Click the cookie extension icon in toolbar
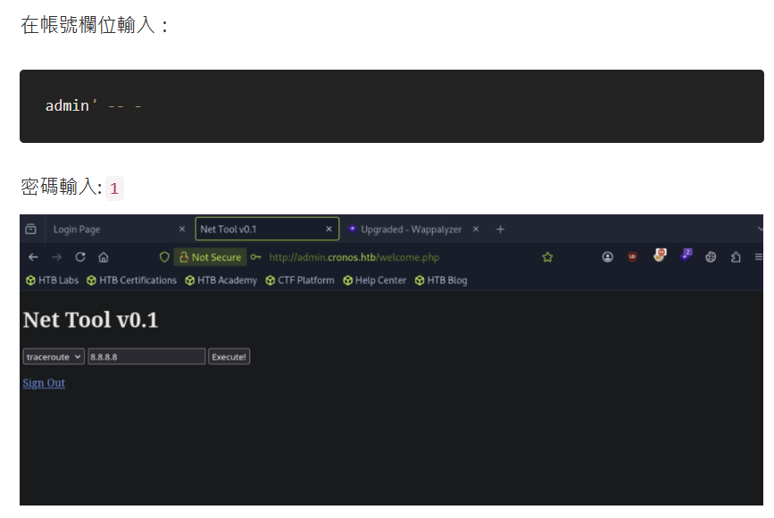Screen dimensions: 774x518 click(x=711, y=257)
